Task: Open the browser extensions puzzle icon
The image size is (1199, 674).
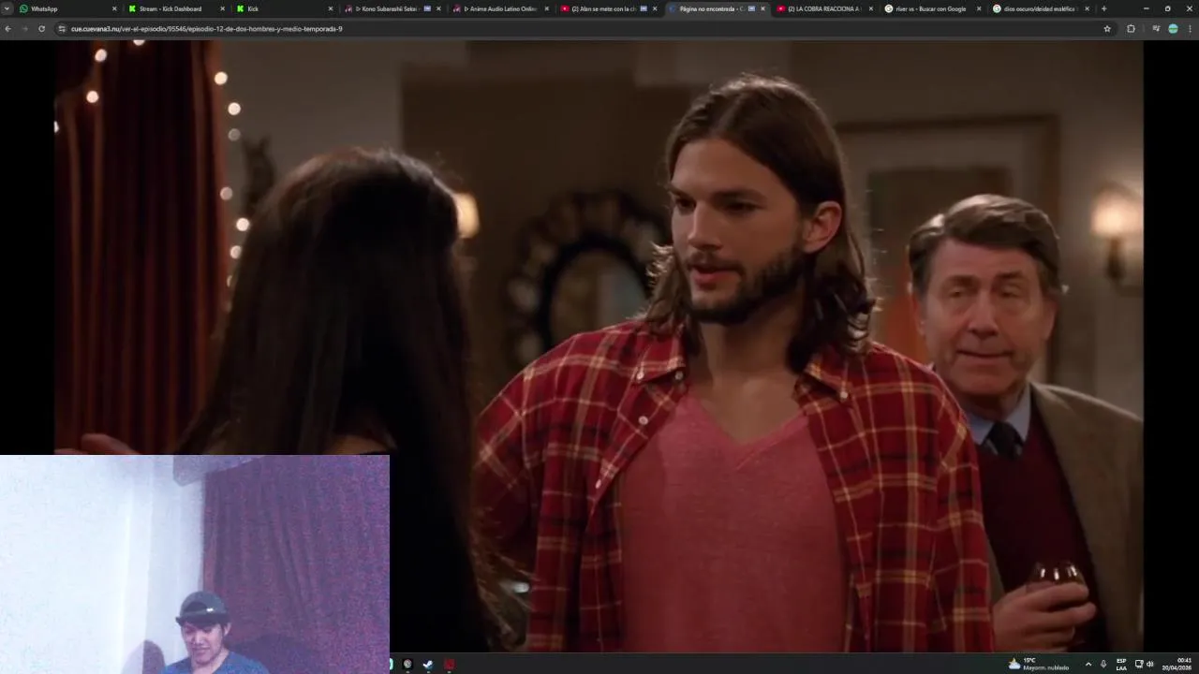Action: pyautogui.click(x=1131, y=29)
